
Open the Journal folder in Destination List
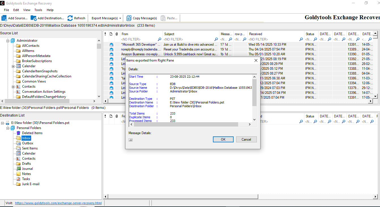(x=27, y=169)
